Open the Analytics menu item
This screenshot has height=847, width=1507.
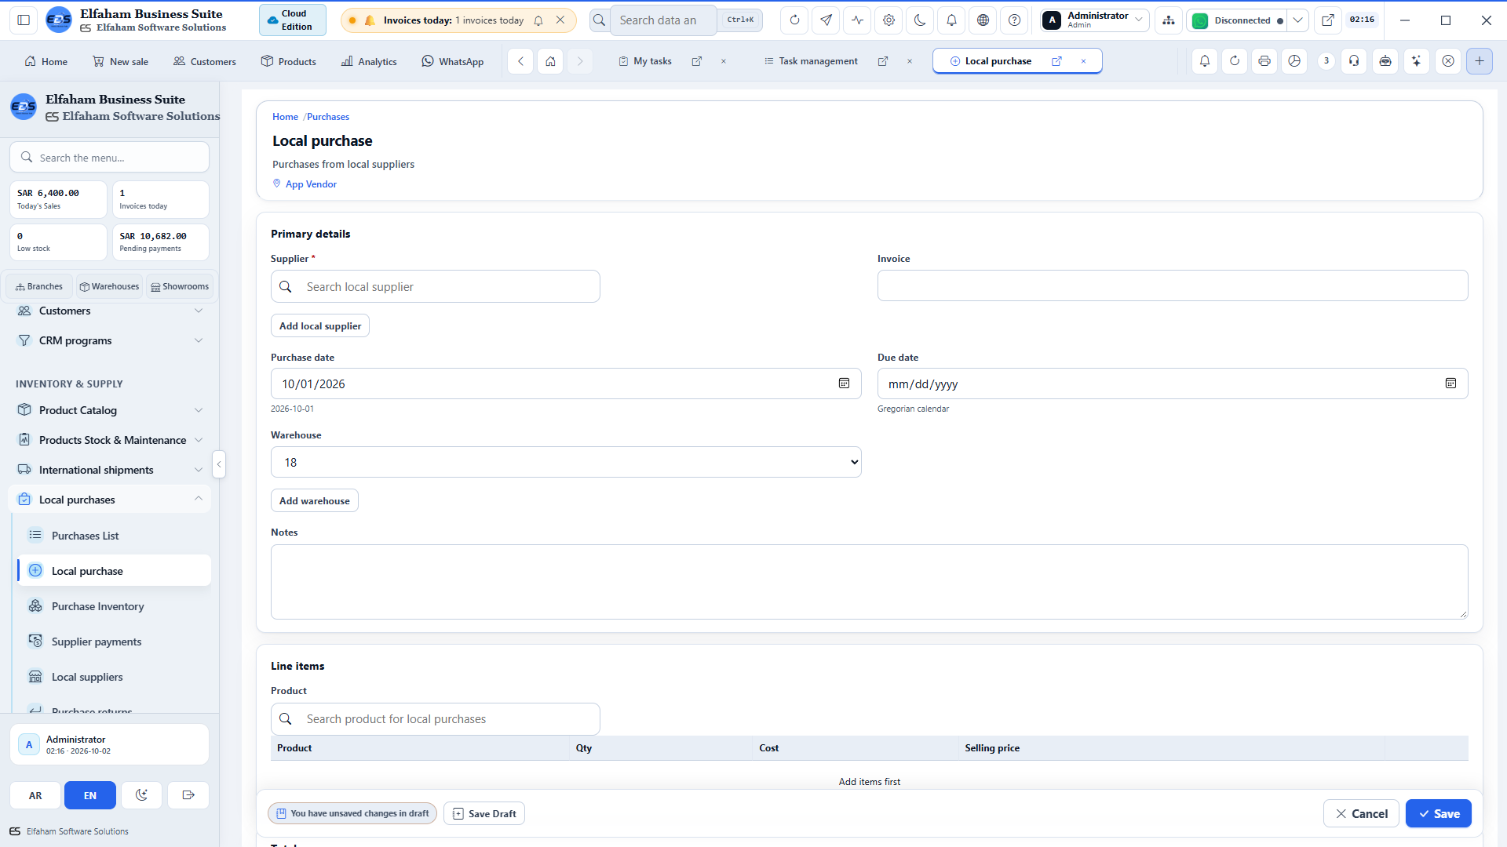click(369, 61)
